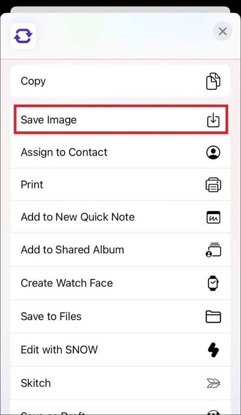Choose Create Watch Face

[x=120, y=283]
